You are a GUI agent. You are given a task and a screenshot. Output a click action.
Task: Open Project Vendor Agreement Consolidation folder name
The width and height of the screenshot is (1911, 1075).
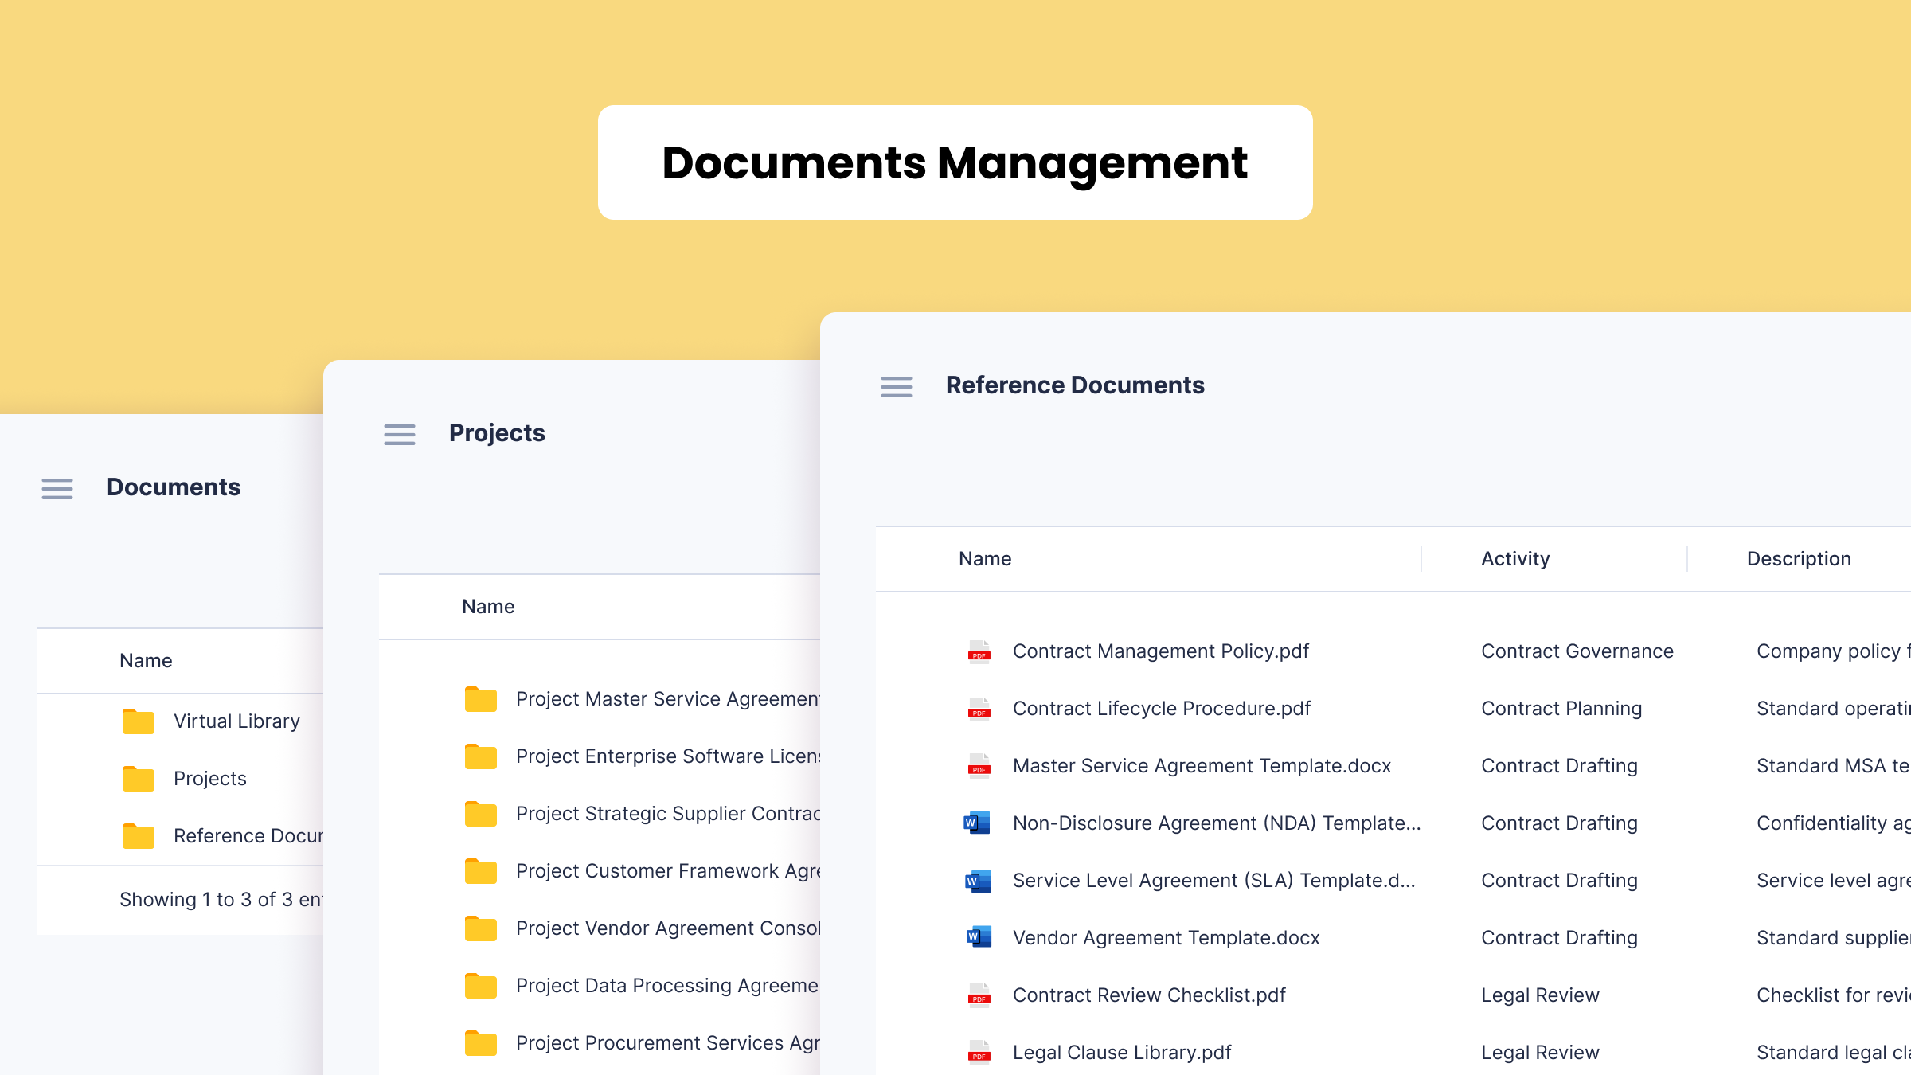pyautogui.click(x=667, y=928)
